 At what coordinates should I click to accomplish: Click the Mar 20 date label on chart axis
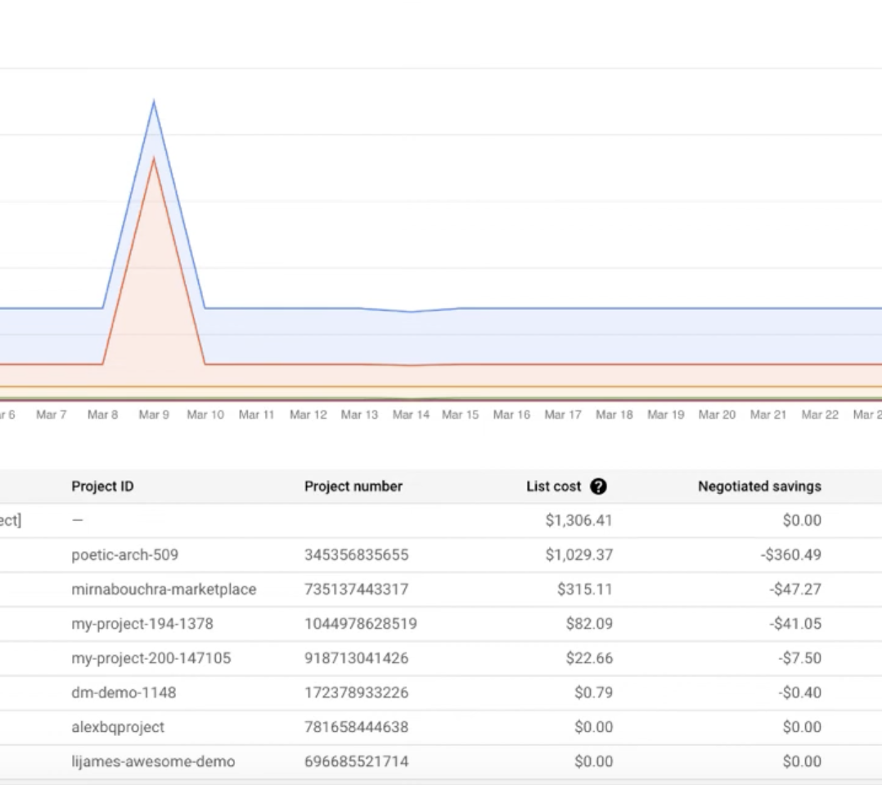717,415
